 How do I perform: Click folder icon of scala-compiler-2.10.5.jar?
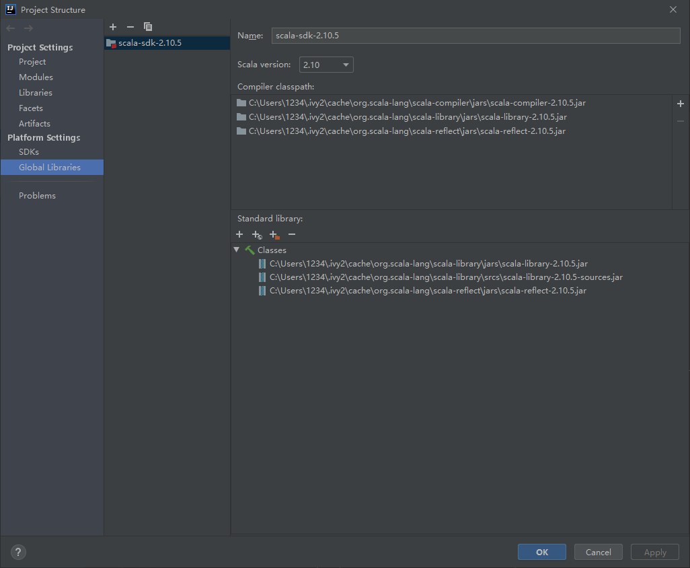(241, 102)
